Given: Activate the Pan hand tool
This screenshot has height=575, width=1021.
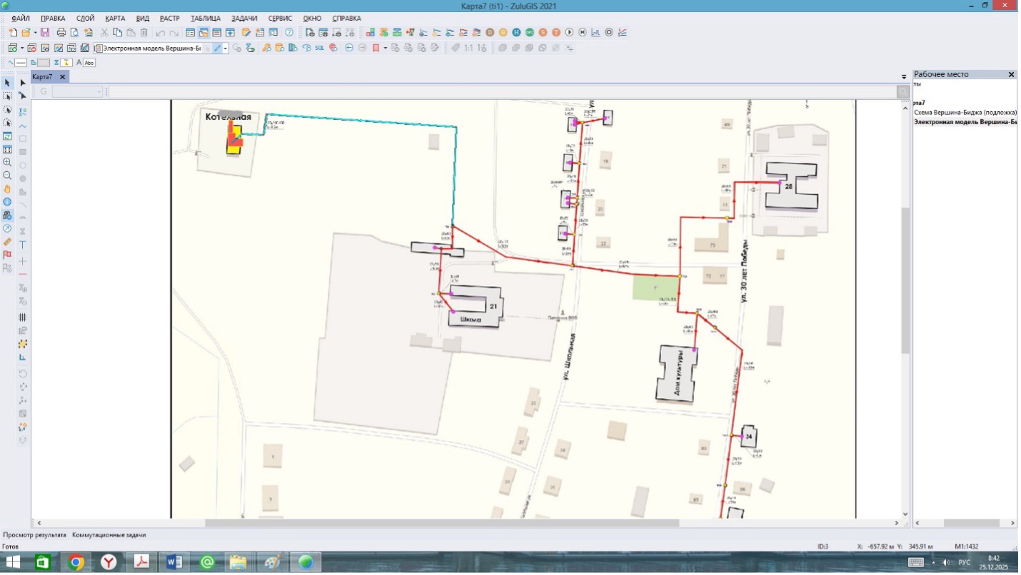Looking at the screenshot, I should 8,189.
